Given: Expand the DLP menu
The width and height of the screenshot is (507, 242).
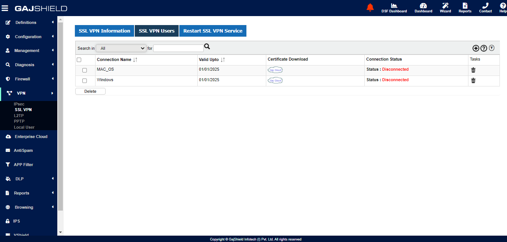Looking at the screenshot, I should point(28,179).
